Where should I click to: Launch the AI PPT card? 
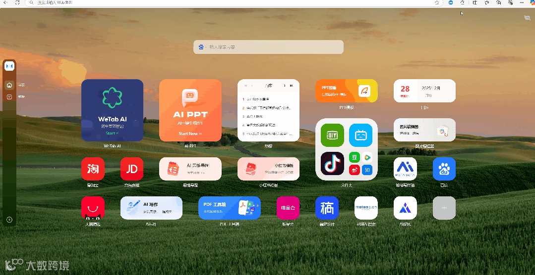[190, 110]
